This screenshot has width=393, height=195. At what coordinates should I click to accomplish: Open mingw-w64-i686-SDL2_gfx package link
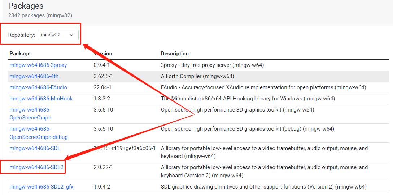42,187
